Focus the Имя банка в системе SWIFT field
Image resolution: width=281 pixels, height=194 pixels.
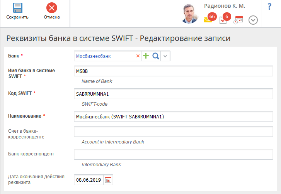click(x=173, y=71)
